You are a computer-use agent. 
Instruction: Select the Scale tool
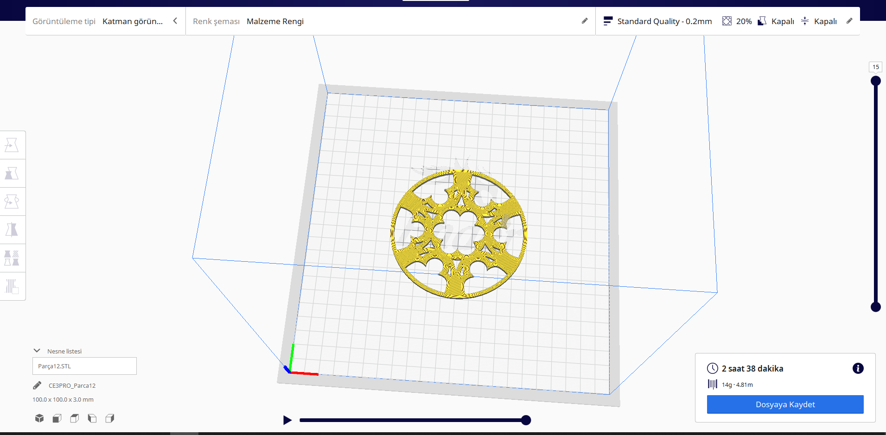tap(13, 173)
